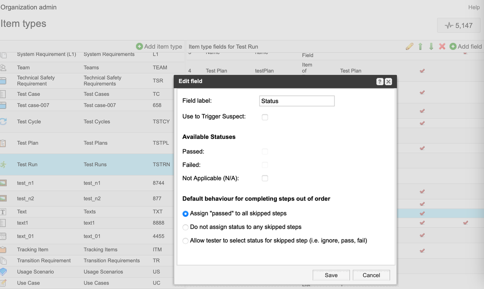Click the red delete field icon
The width and height of the screenshot is (484, 289).
click(442, 47)
